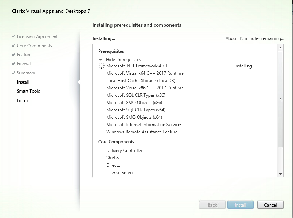Click the scrollbar up arrow

[x=280, y=48]
